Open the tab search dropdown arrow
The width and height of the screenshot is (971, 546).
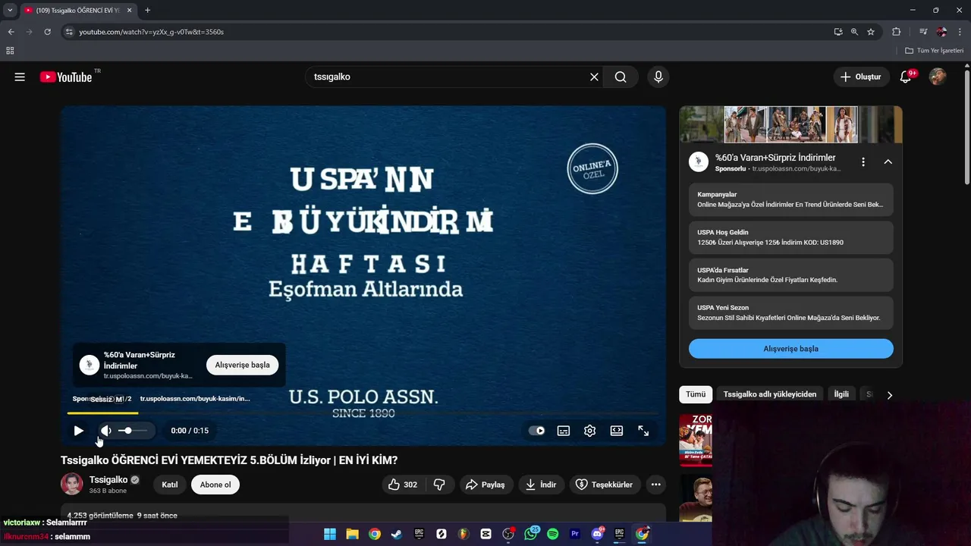pyautogui.click(x=10, y=10)
